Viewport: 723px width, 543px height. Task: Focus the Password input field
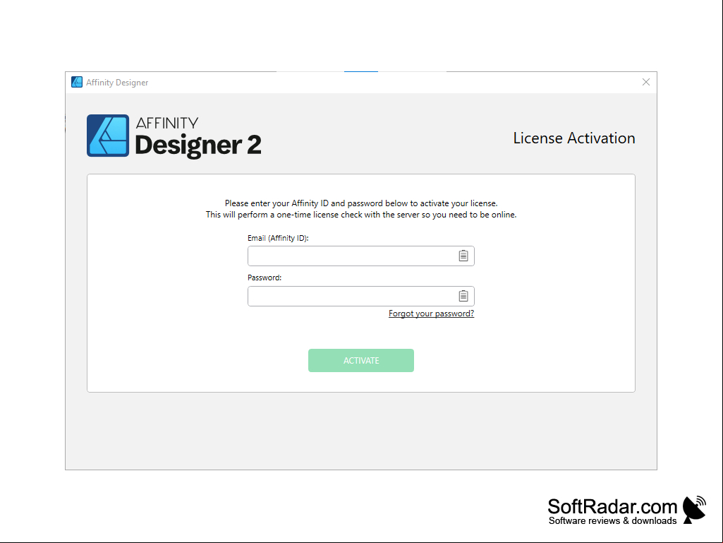[361, 296]
